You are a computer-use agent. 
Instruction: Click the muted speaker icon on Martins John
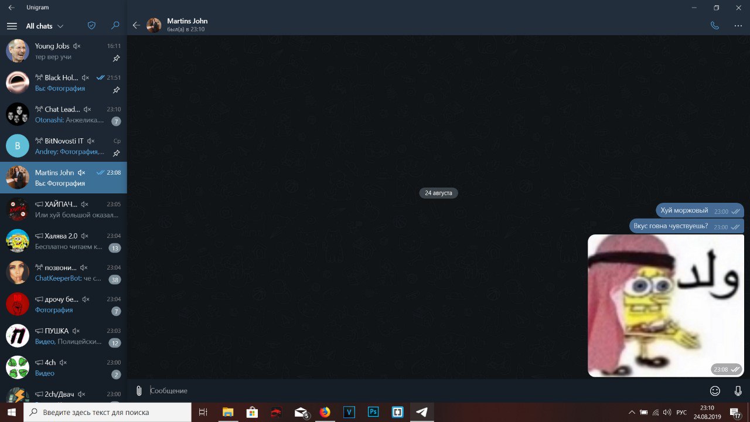81,173
